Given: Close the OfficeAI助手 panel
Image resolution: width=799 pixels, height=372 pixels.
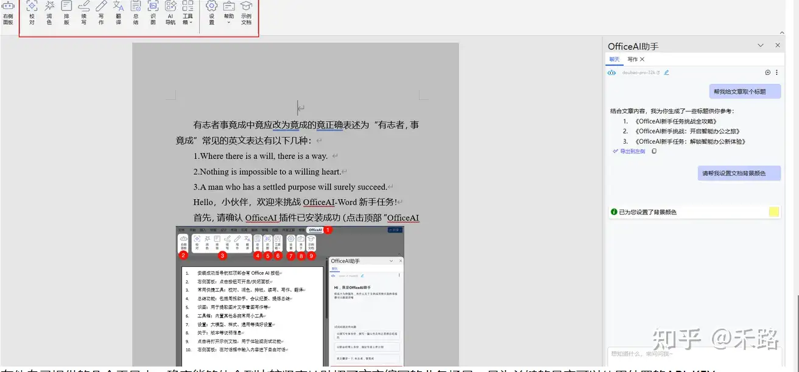Looking at the screenshot, I should (778, 46).
